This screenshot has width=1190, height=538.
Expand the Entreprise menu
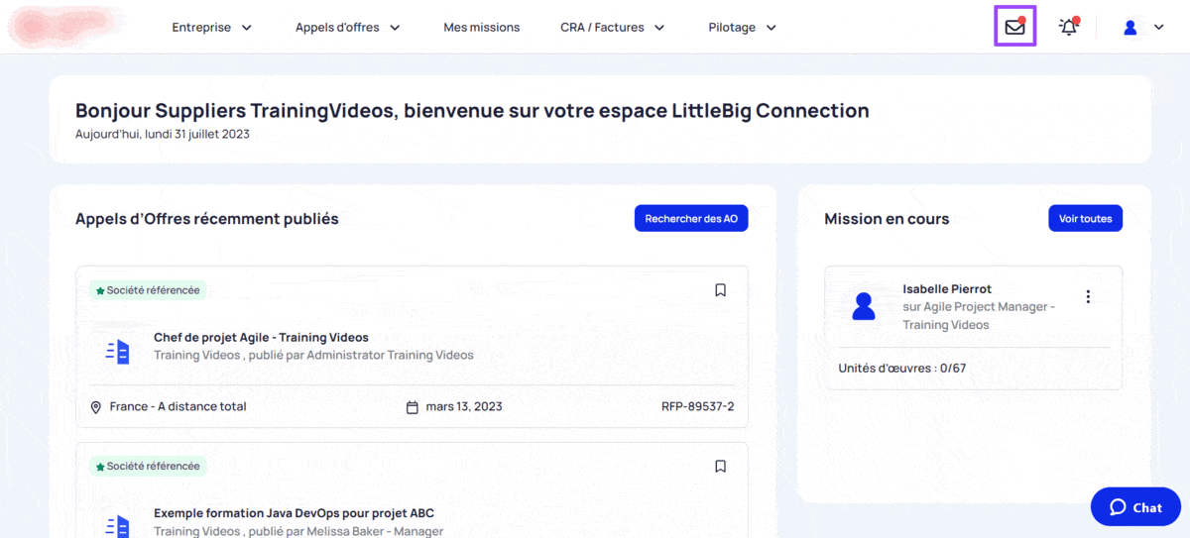pyautogui.click(x=212, y=28)
